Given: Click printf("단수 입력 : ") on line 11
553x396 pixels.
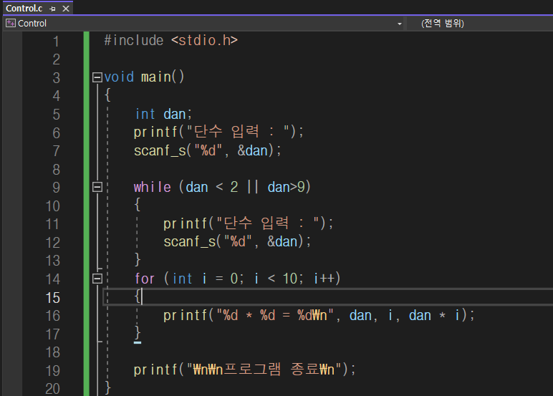Looking at the screenshot, I should pyautogui.click(x=248, y=223).
